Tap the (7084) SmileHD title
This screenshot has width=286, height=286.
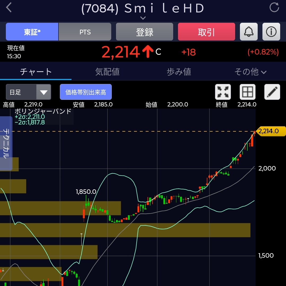pos(143,8)
